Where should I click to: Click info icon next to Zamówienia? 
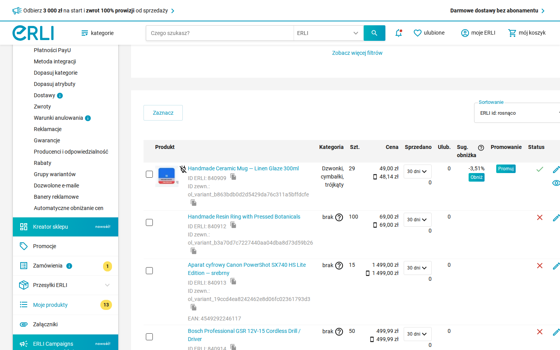click(x=69, y=266)
